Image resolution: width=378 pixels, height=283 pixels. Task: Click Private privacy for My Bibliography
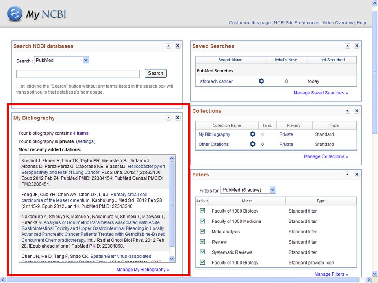click(286, 134)
